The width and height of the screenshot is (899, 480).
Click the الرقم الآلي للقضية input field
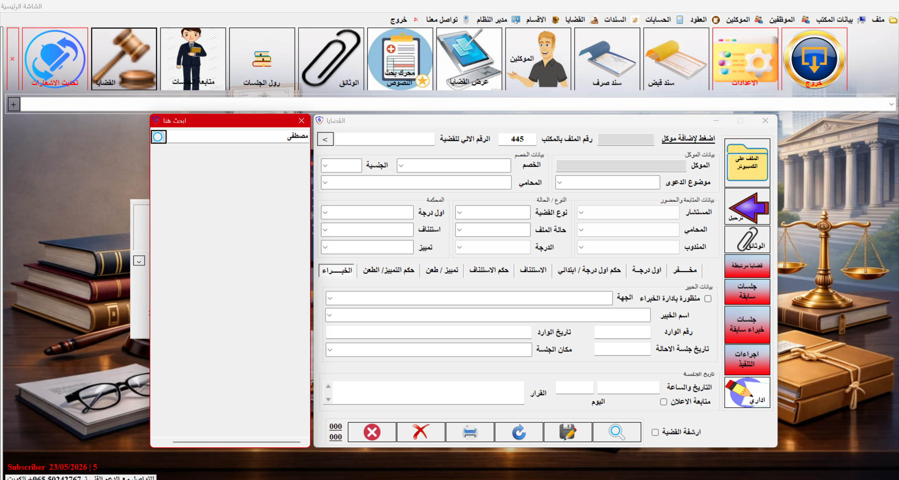[385, 139]
